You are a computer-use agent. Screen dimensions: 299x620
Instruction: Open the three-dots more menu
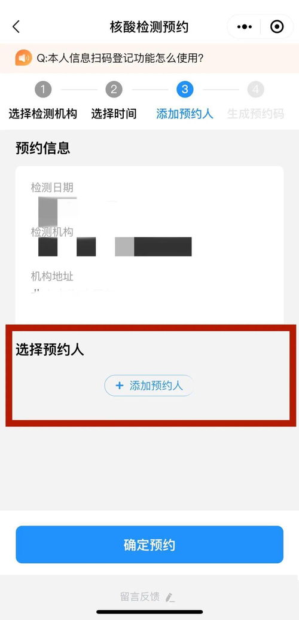[244, 27]
